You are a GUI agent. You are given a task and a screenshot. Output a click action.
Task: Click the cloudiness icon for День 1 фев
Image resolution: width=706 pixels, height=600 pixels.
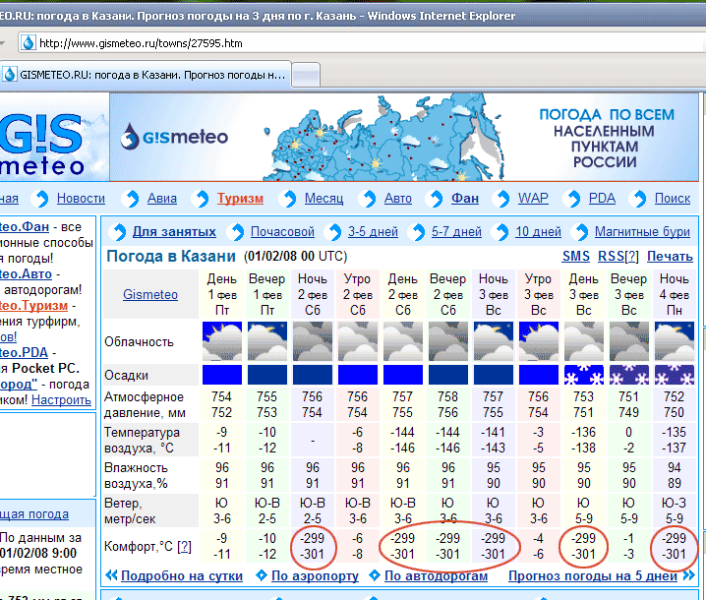coord(222,341)
